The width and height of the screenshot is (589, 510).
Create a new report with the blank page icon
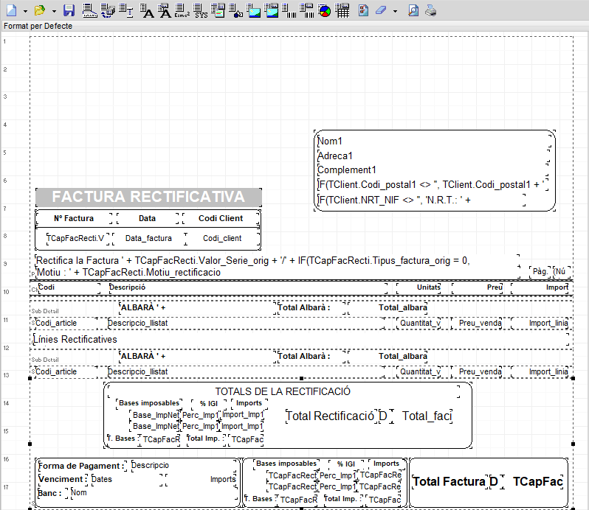[12, 10]
